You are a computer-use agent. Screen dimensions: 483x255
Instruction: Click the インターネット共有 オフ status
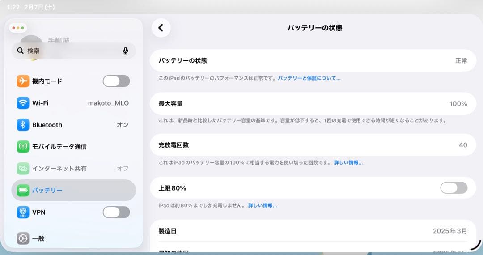point(123,169)
